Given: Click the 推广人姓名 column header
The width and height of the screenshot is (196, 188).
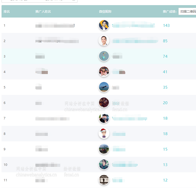Looking at the screenshot, I should click(x=43, y=12).
